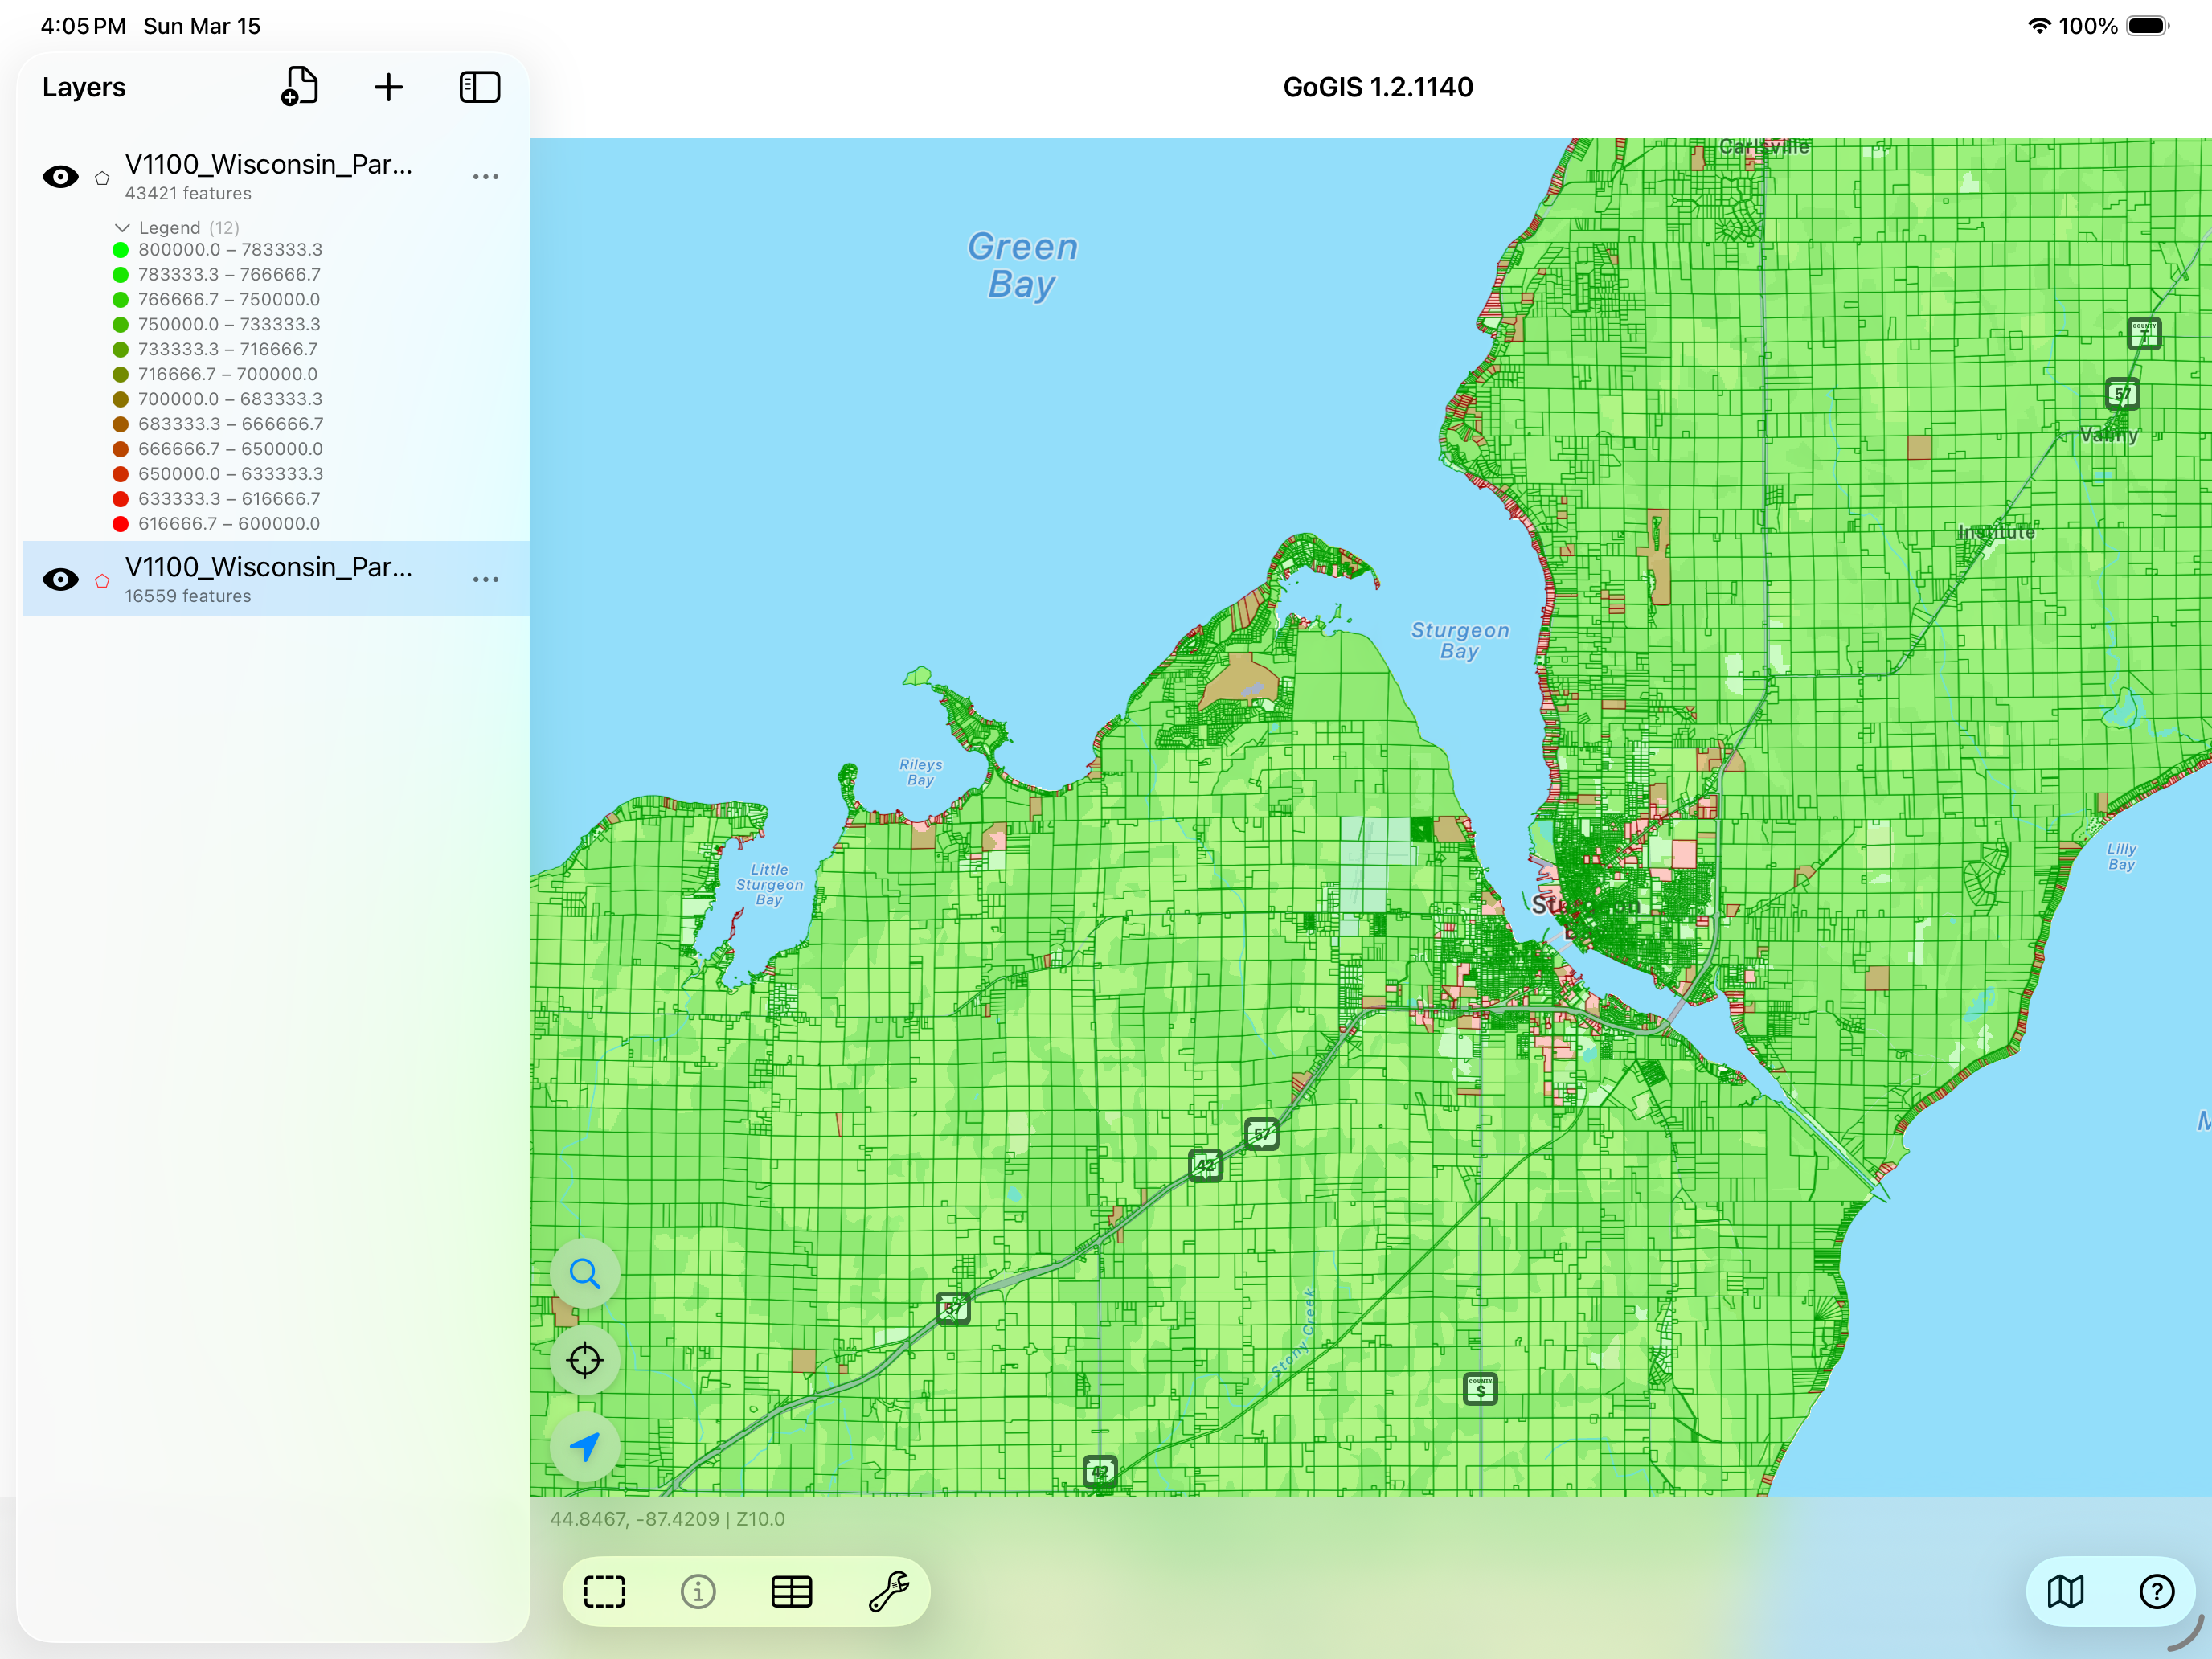Open the Help question mark
This screenshot has width=2212, height=1659.
[2157, 1591]
